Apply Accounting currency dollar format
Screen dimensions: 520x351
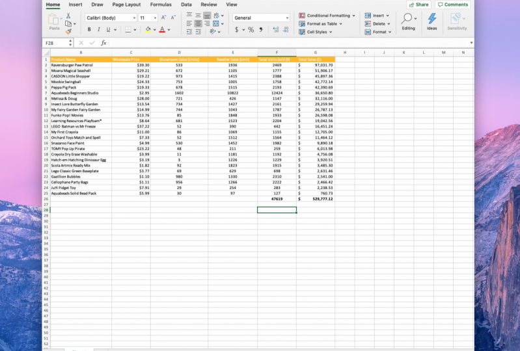pyautogui.click(x=236, y=29)
